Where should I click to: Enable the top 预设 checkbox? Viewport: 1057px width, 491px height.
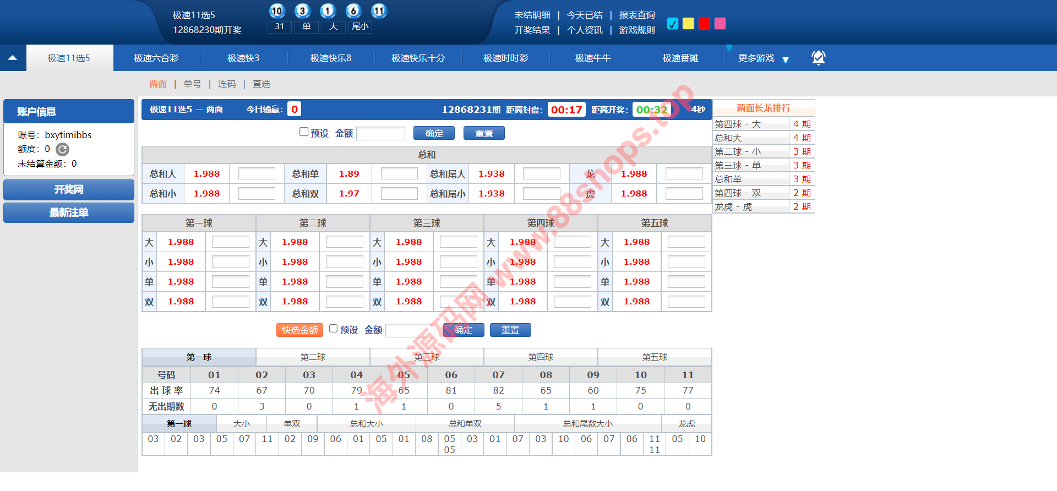[x=304, y=132]
